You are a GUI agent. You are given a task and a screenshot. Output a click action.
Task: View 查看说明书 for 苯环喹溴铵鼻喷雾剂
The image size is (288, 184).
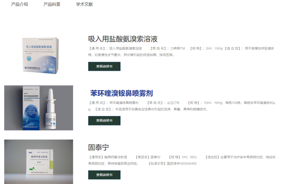[x=105, y=121]
